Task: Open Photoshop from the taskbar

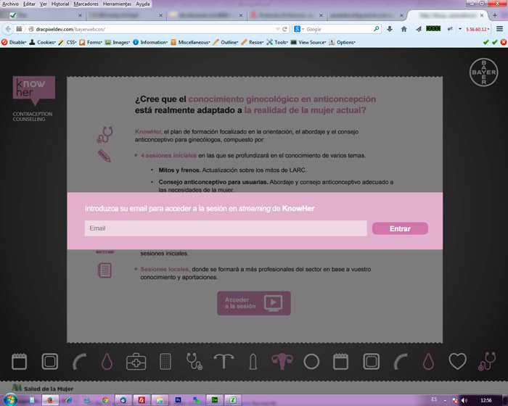Action: tap(178, 400)
